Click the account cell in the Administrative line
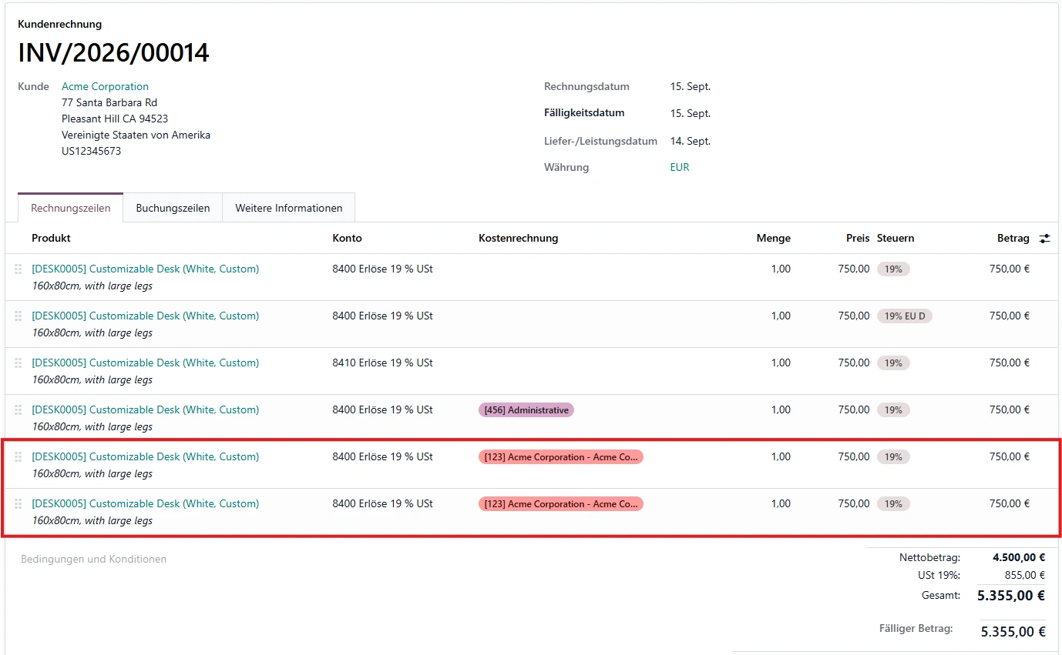1062x655 pixels. [x=382, y=409]
